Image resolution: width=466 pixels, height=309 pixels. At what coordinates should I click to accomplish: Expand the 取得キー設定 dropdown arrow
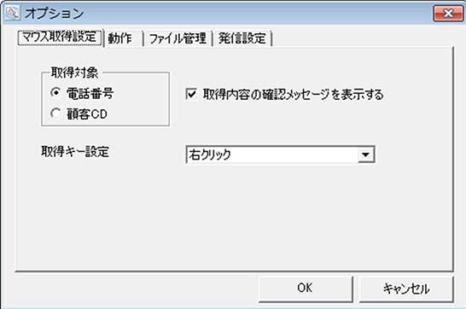(x=366, y=154)
